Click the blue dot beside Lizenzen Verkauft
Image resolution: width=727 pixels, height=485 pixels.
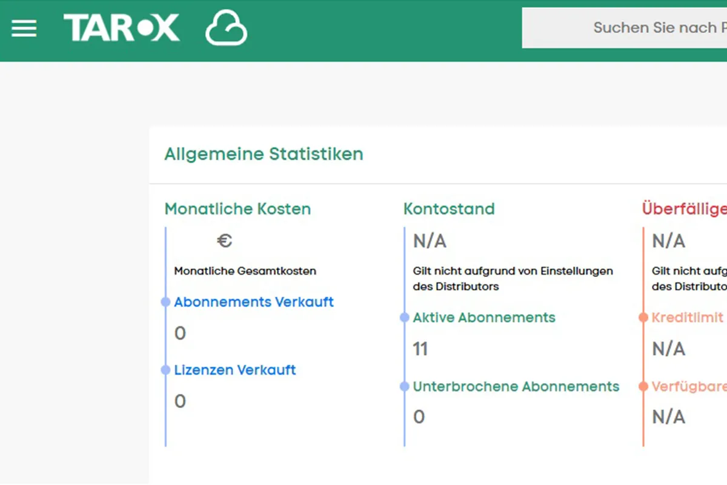[x=165, y=370]
